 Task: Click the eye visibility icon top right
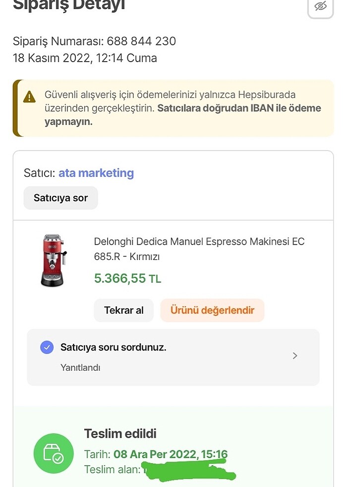tap(321, 7)
